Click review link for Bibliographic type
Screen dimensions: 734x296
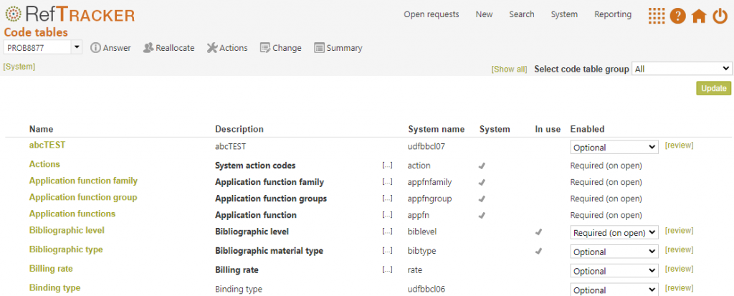[x=680, y=249]
